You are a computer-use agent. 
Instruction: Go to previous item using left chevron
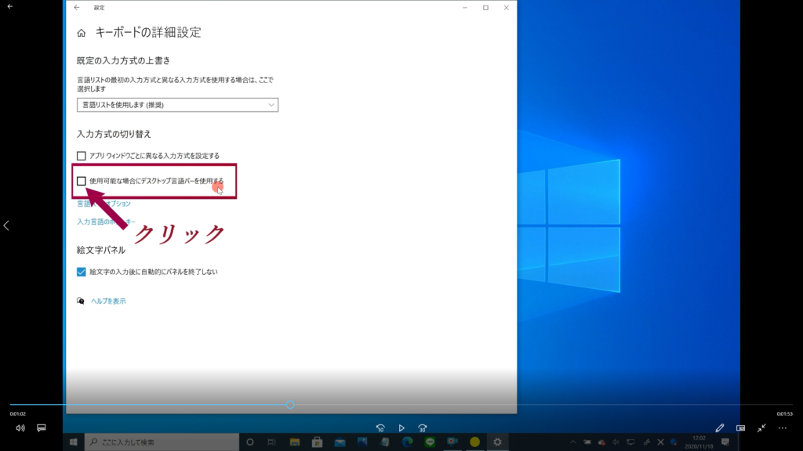pos(6,225)
